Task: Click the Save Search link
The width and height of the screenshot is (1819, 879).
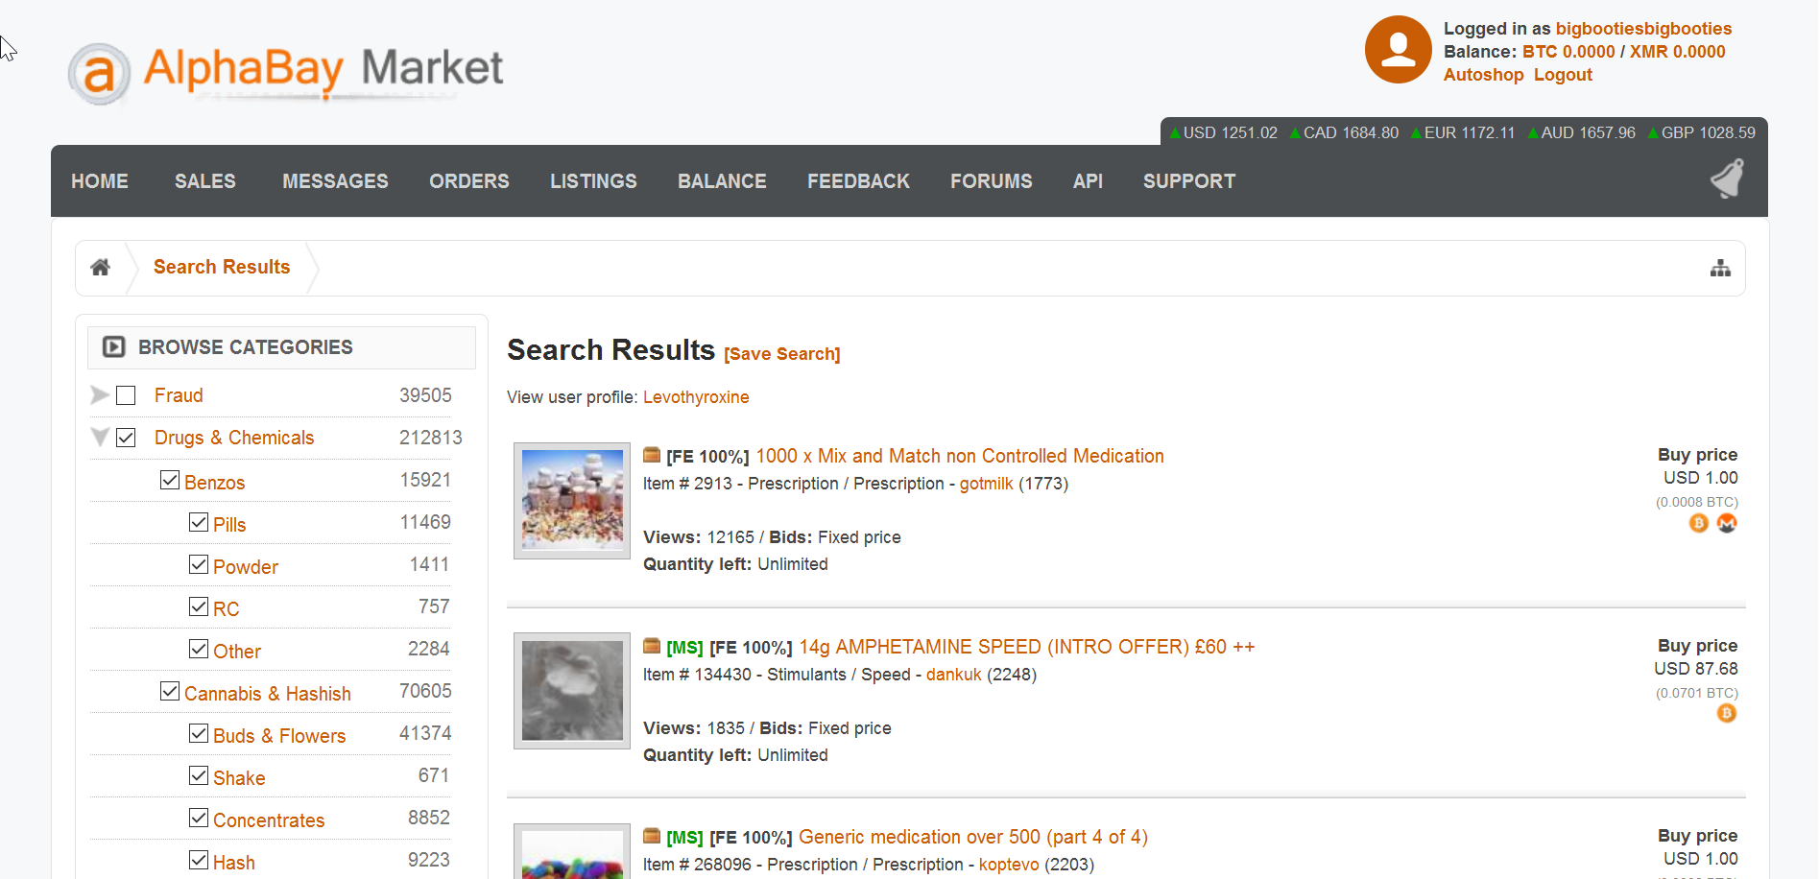Action: pyautogui.click(x=782, y=354)
